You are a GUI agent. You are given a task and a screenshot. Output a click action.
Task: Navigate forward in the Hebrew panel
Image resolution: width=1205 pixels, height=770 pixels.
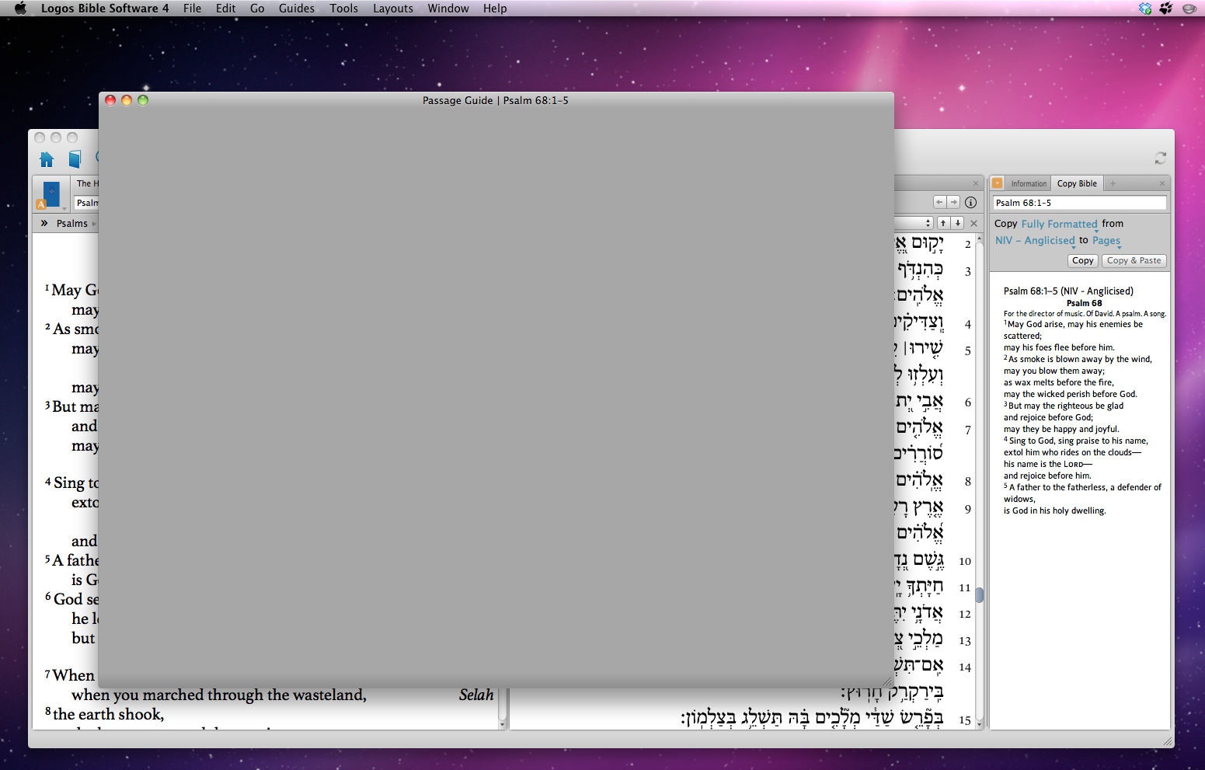point(953,202)
